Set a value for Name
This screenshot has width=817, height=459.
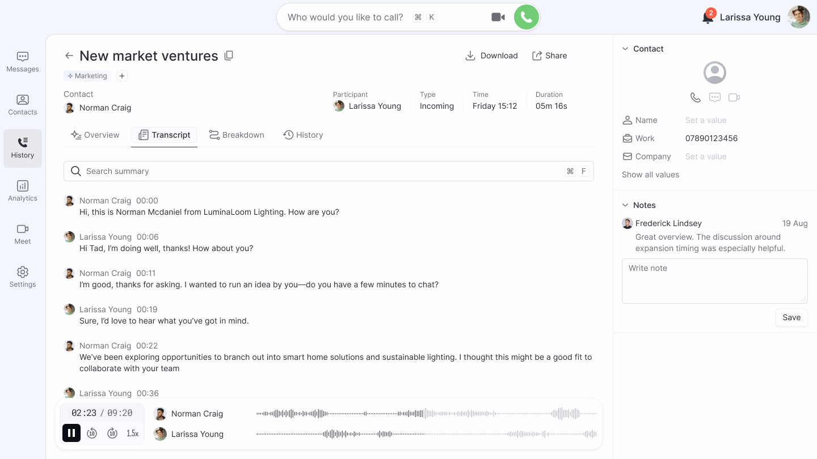[706, 120]
